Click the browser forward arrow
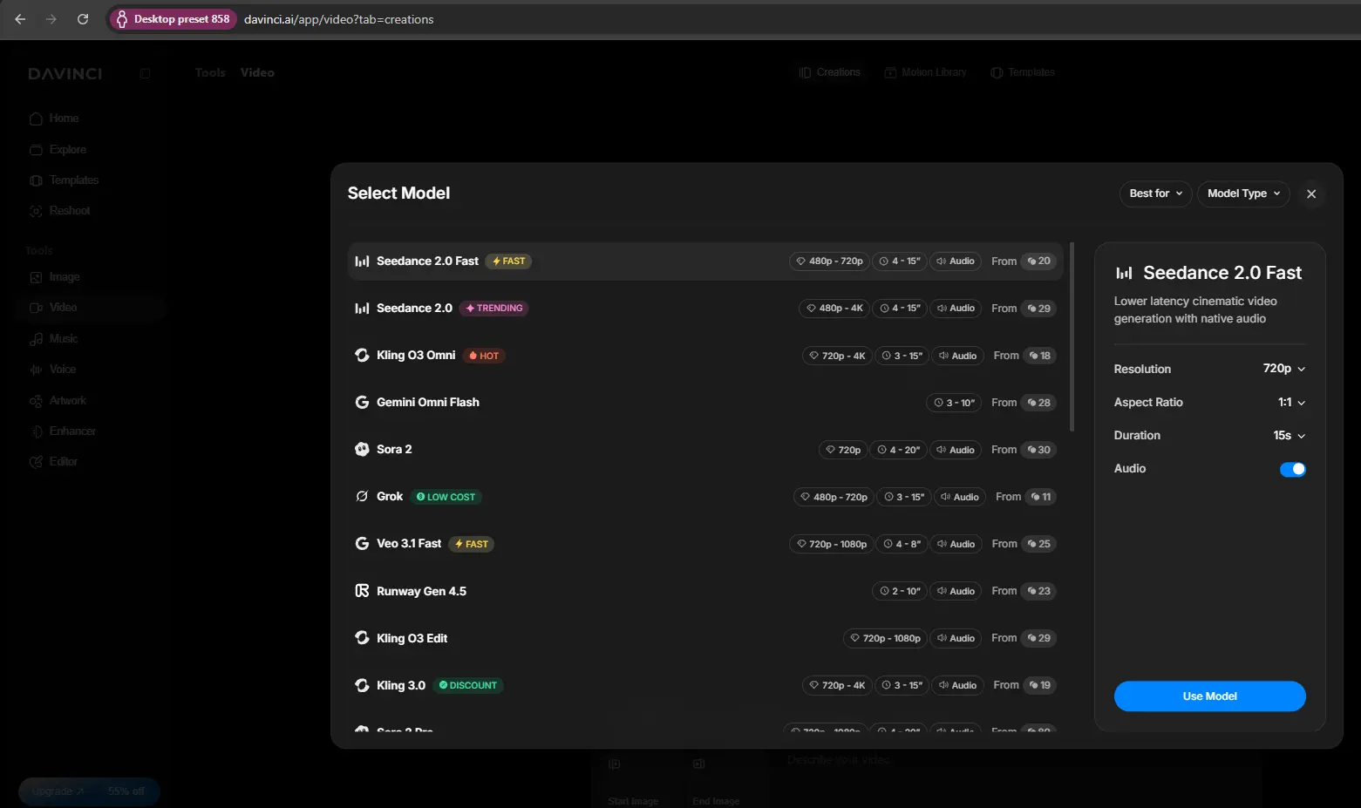The width and height of the screenshot is (1361, 808). 51,19
